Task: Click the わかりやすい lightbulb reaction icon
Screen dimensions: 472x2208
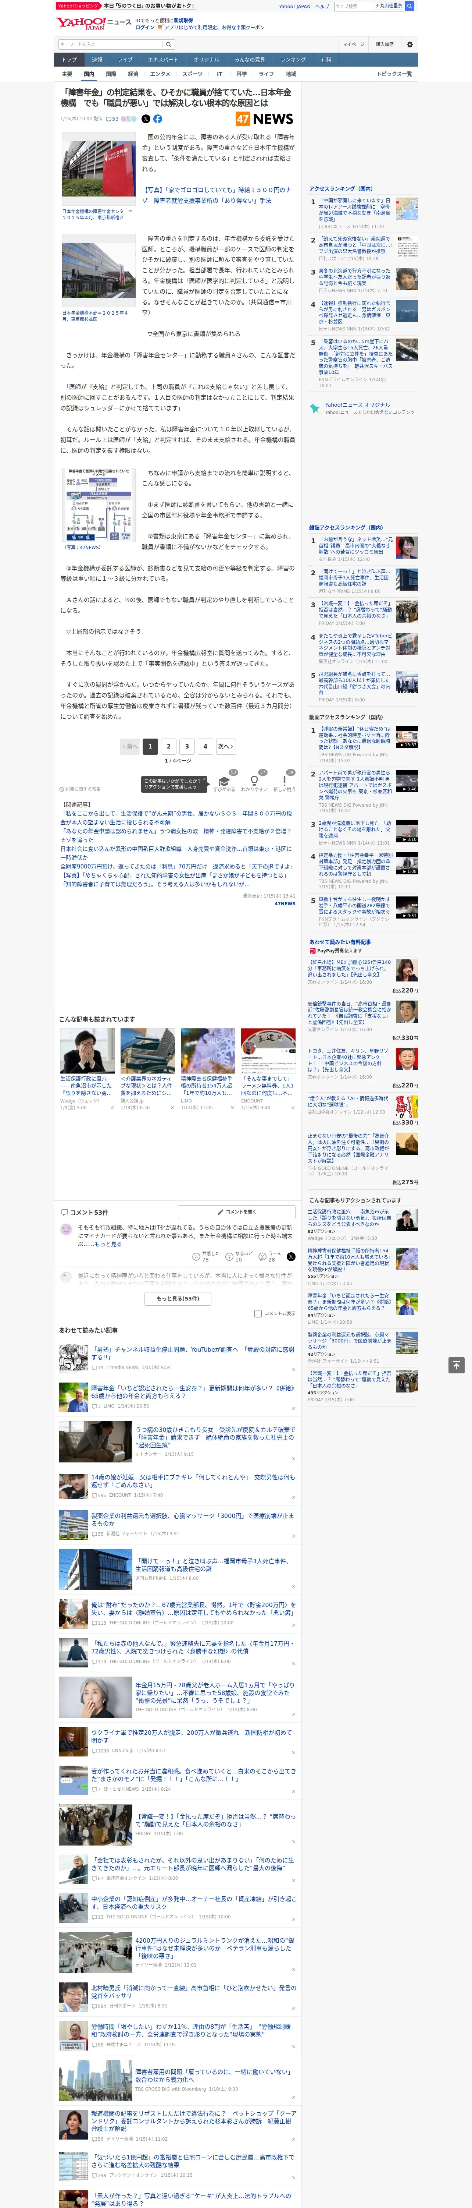Action: point(254,781)
